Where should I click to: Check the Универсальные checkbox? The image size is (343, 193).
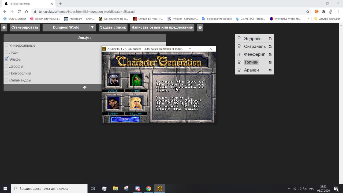[x=6, y=45]
